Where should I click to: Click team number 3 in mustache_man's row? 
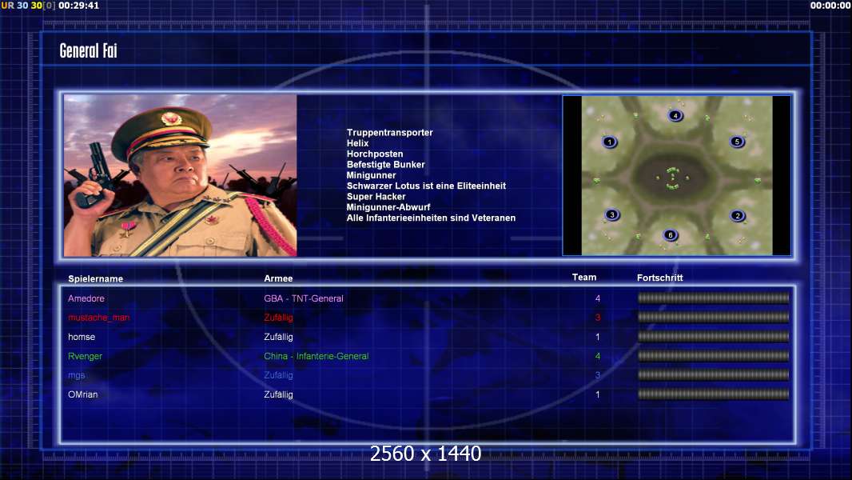[598, 318]
